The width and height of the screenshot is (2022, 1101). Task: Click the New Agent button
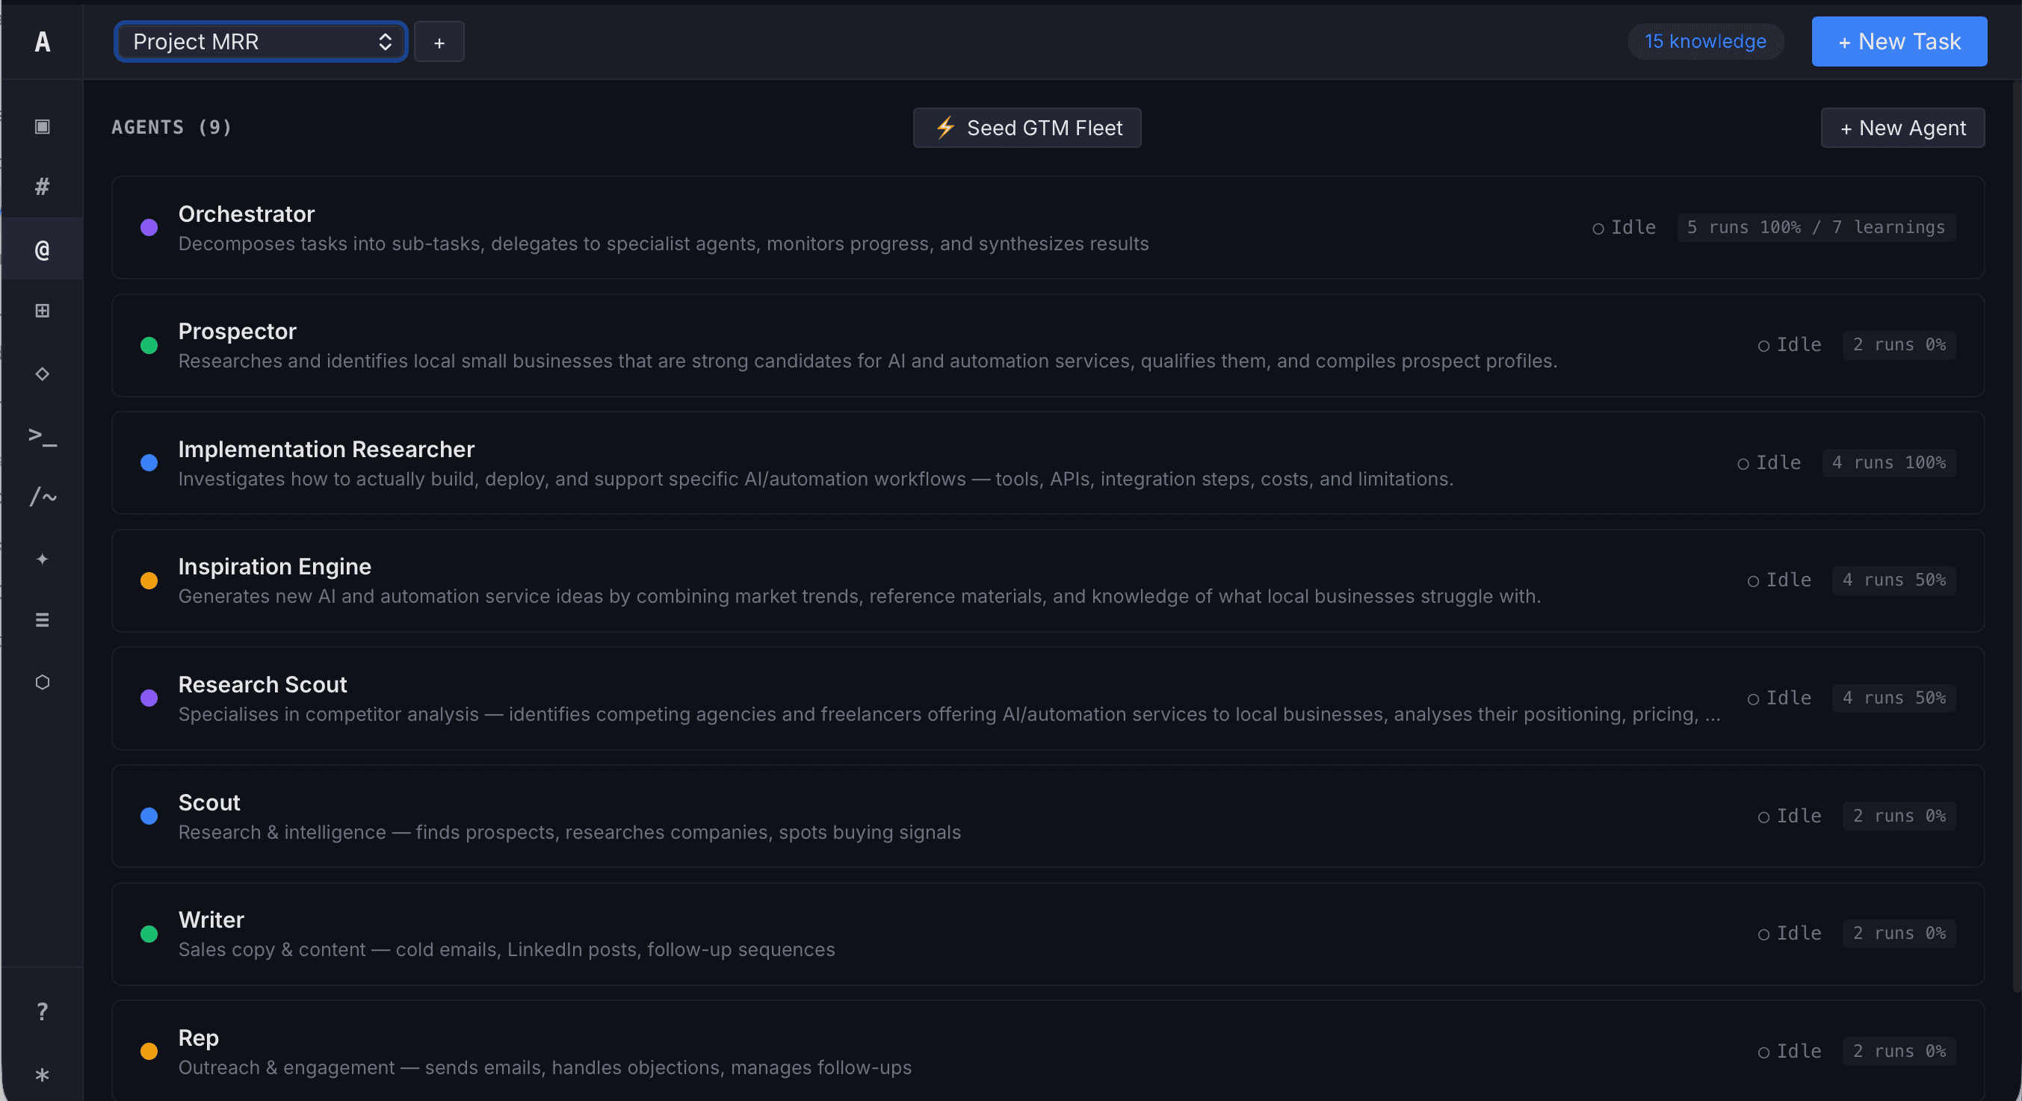click(1902, 128)
